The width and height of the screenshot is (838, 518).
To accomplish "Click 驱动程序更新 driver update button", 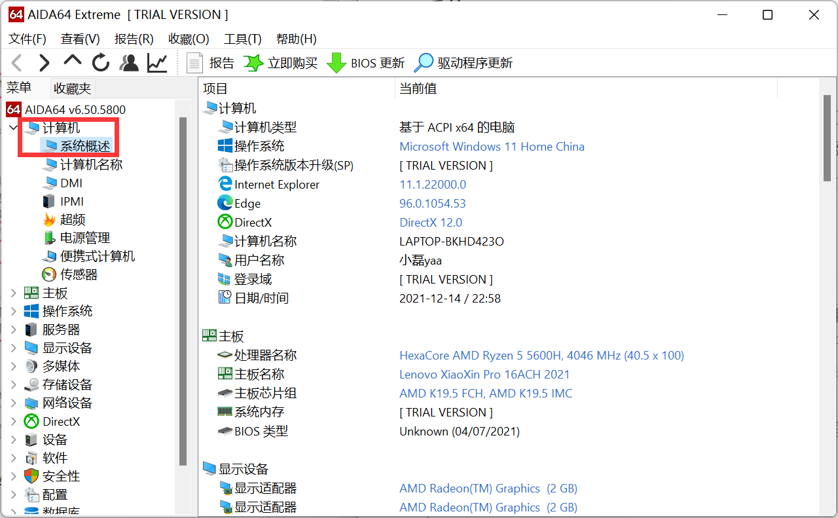I will click(x=464, y=63).
